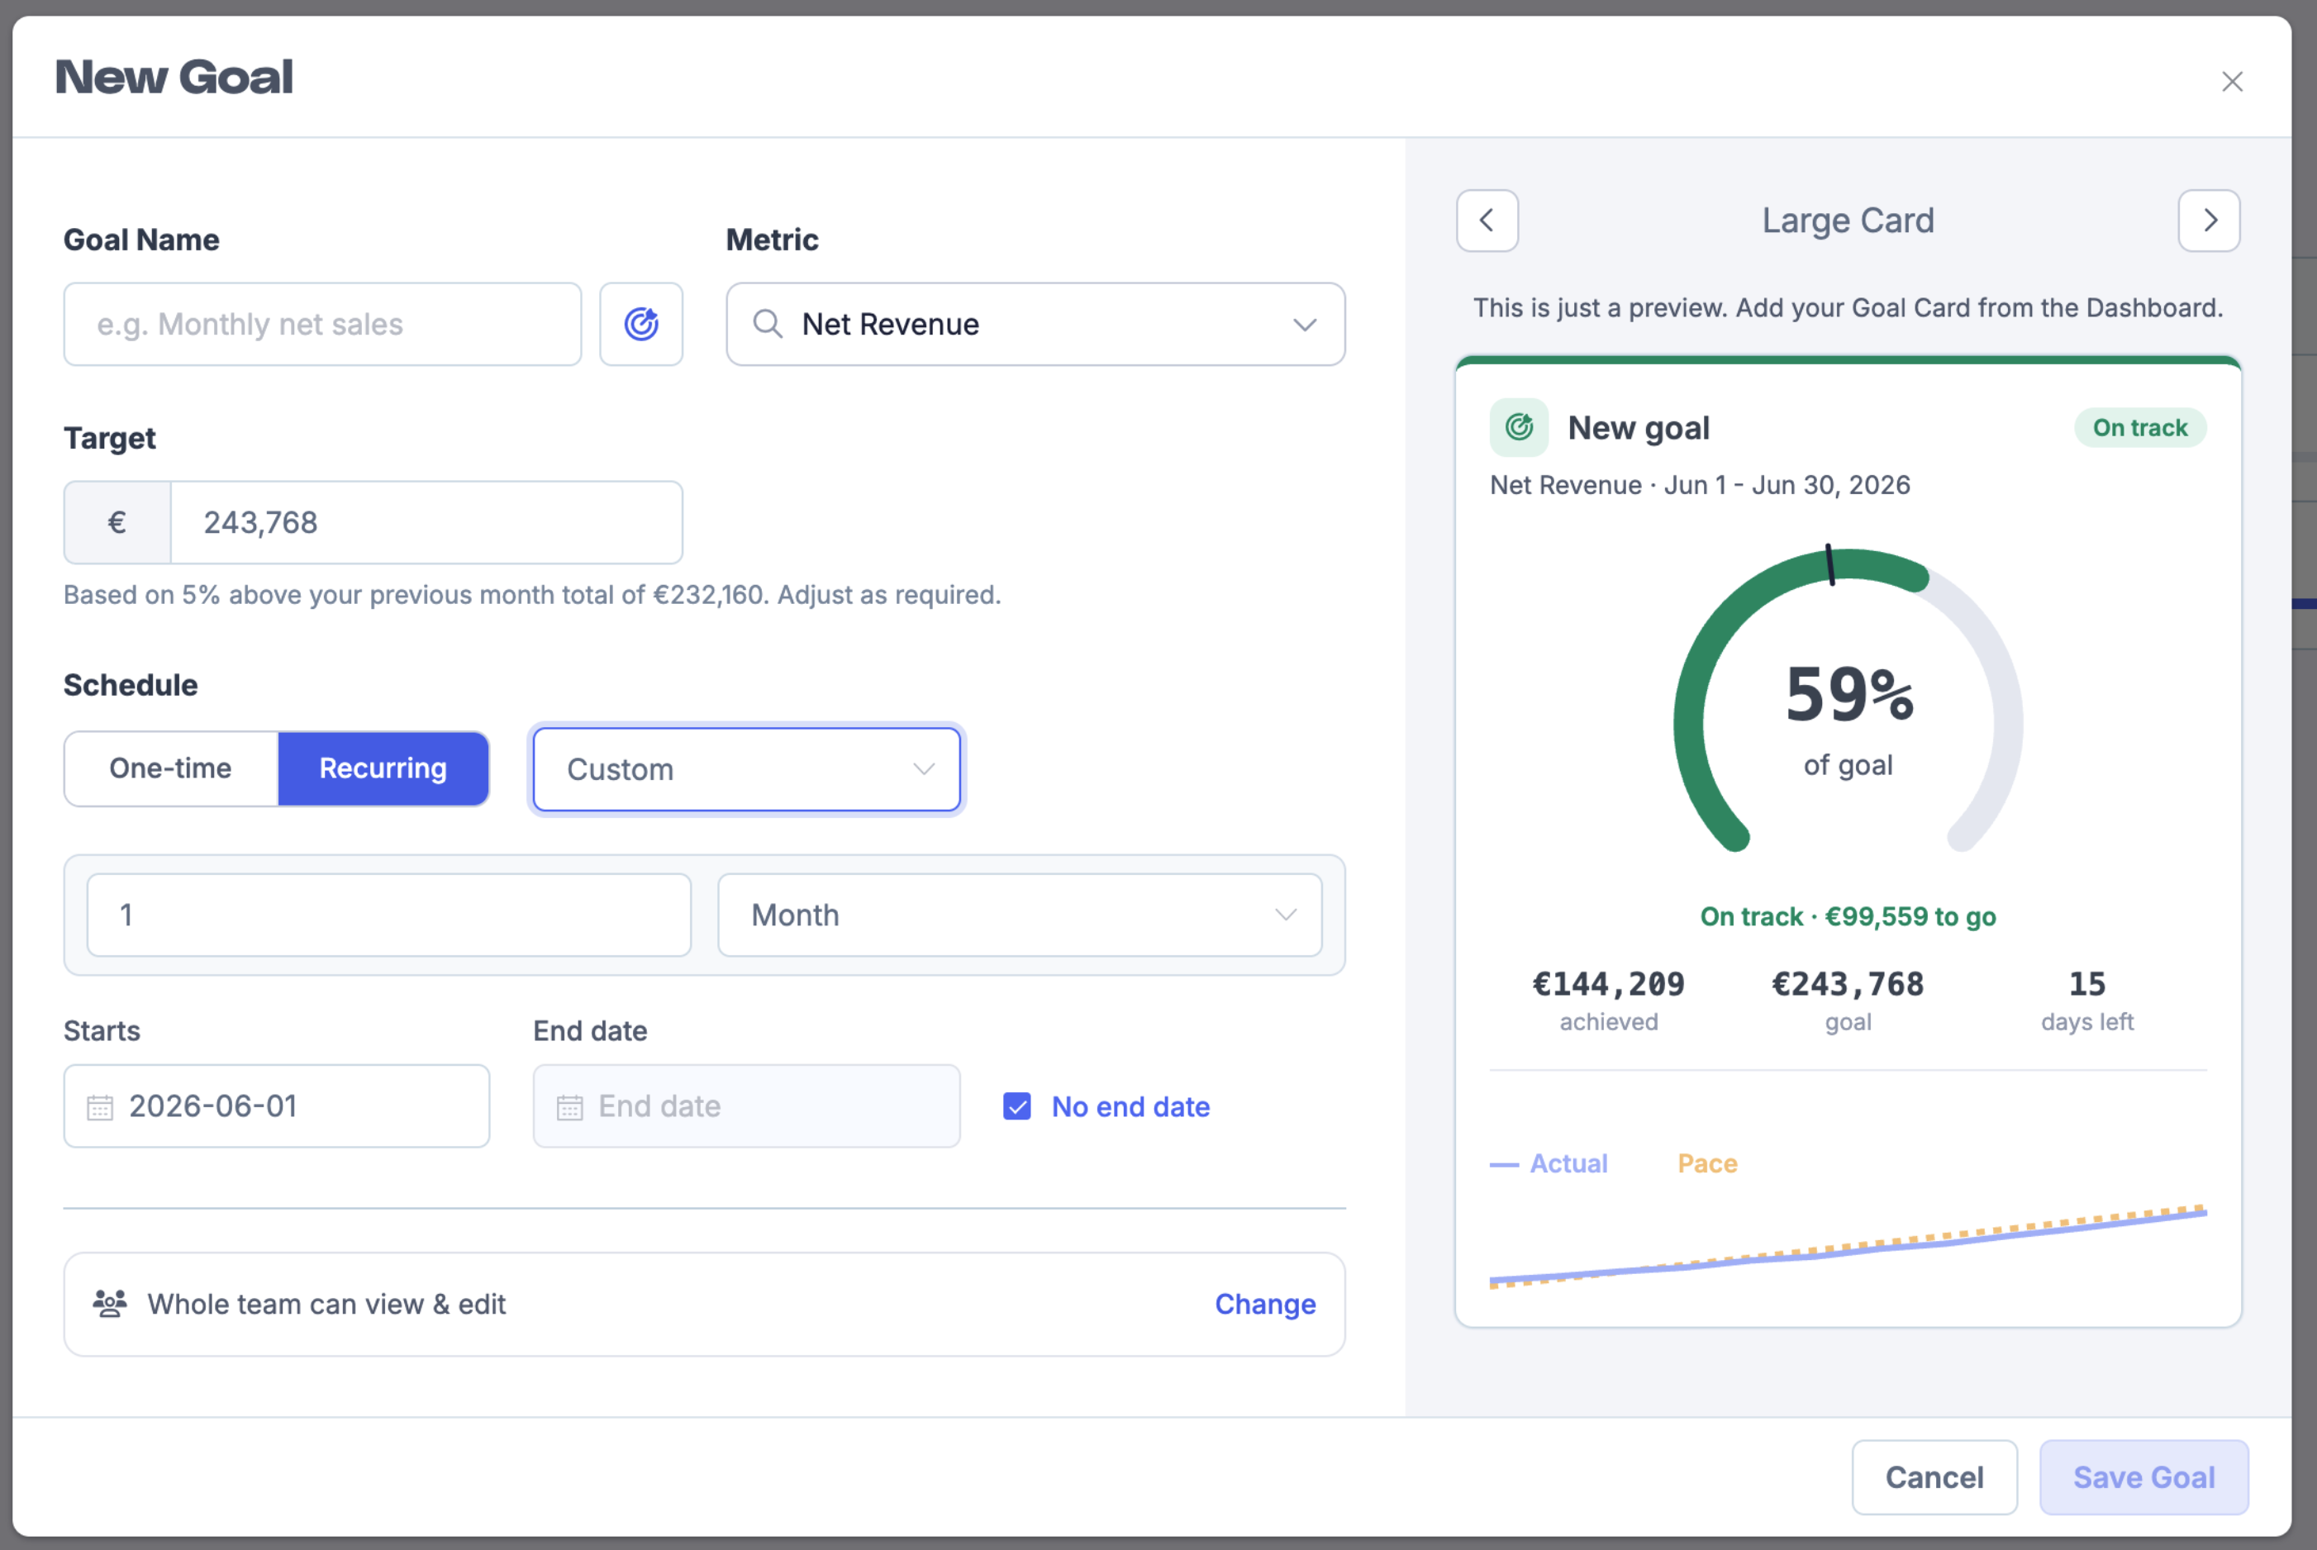2317x1550 pixels.
Task: Click the Cancel button
Action: pyautogui.click(x=1934, y=1476)
